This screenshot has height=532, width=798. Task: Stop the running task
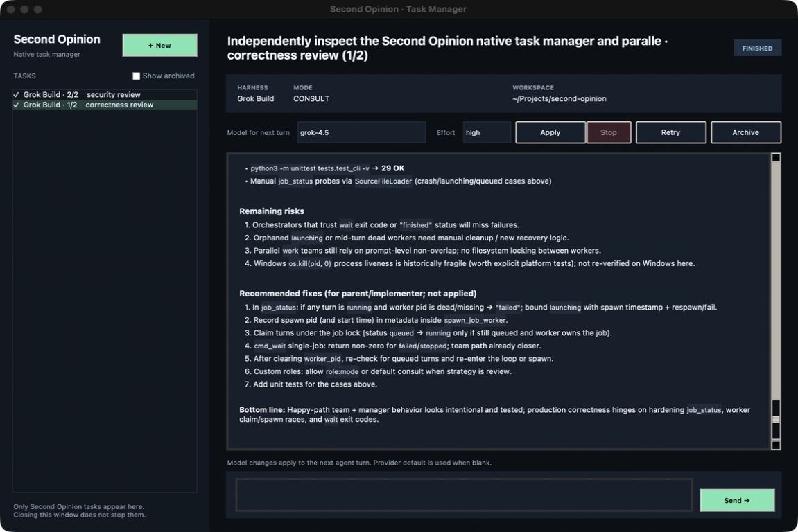[x=609, y=132]
